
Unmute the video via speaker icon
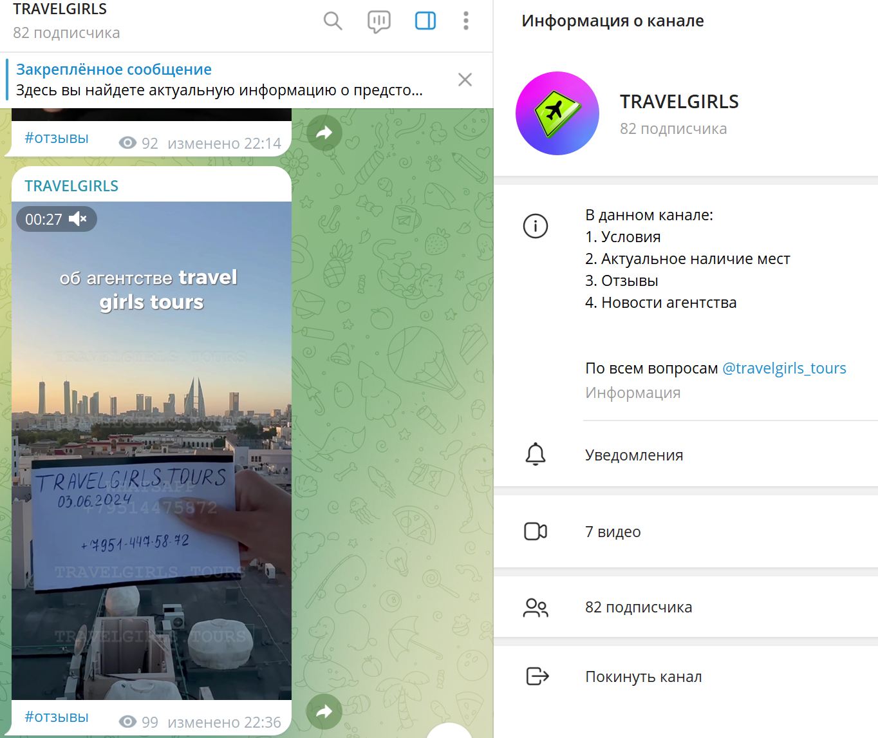[78, 219]
